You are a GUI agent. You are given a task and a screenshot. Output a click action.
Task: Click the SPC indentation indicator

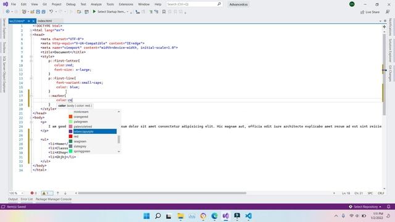pyautogui.click(x=370, y=193)
